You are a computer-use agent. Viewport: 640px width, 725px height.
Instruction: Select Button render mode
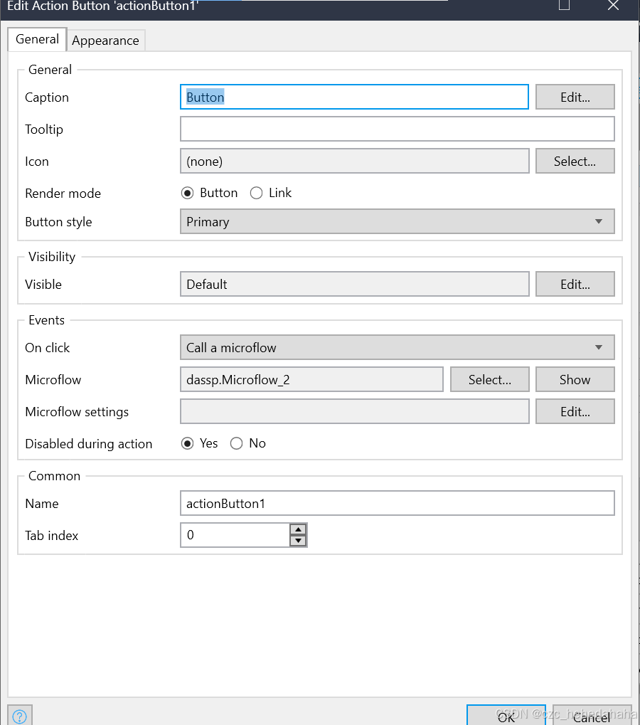pos(188,193)
